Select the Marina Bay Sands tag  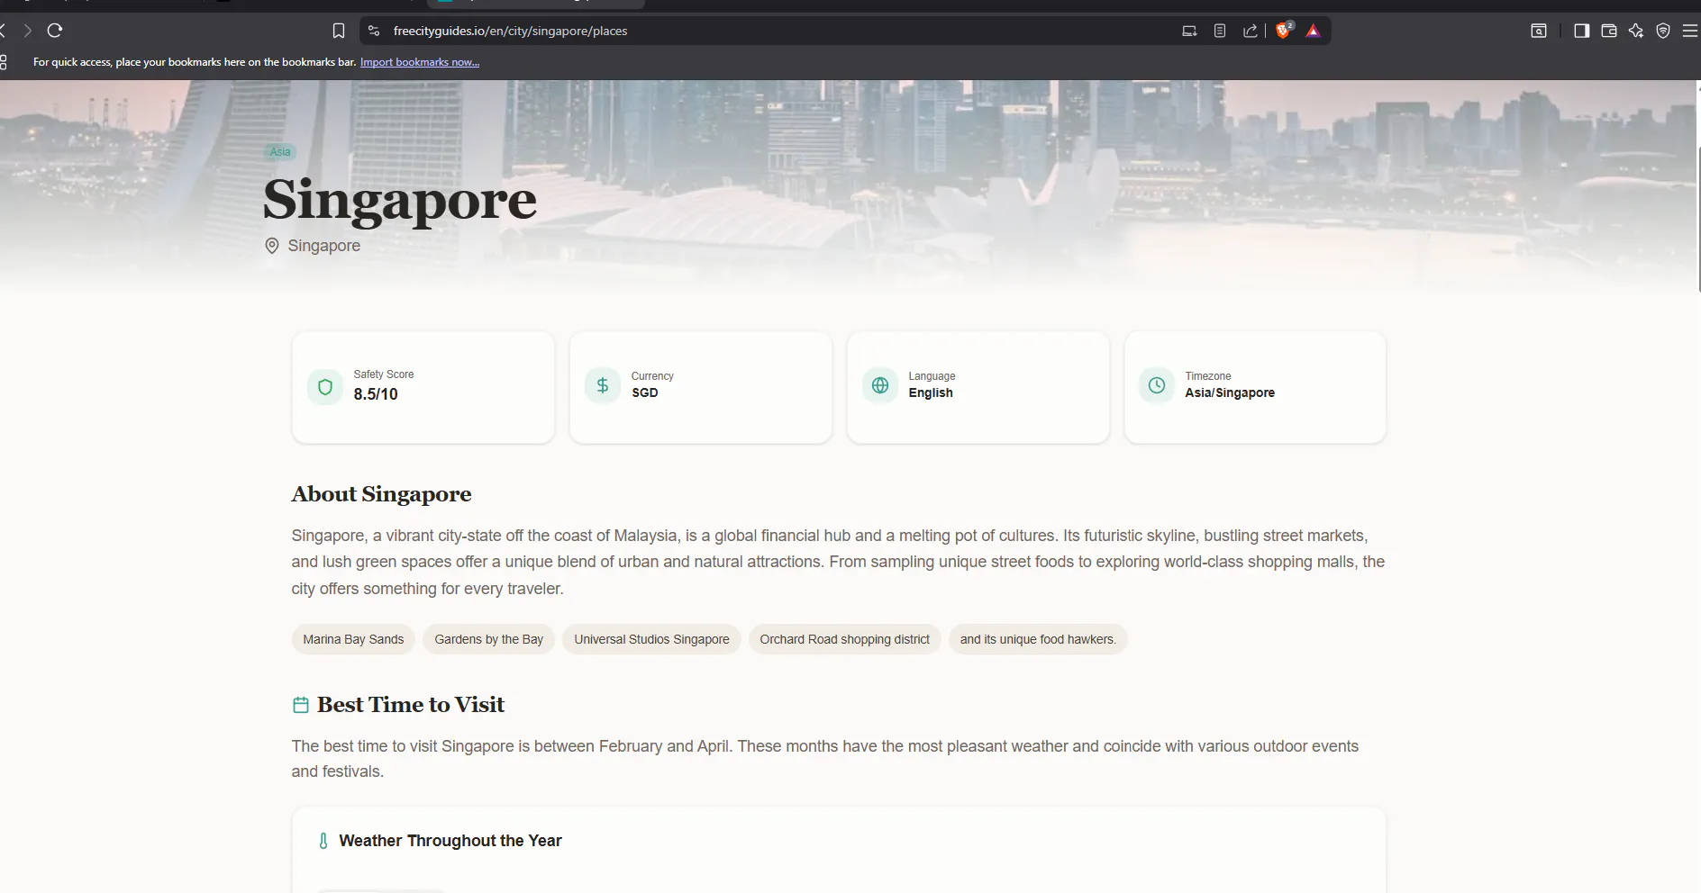point(353,639)
